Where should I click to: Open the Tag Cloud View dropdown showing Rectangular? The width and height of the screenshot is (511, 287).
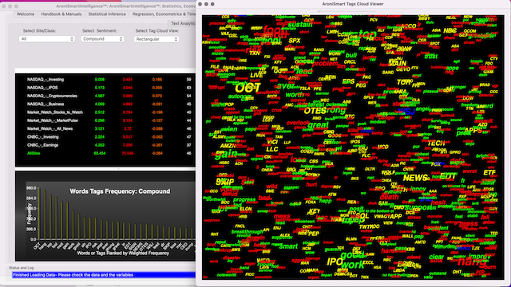point(156,39)
